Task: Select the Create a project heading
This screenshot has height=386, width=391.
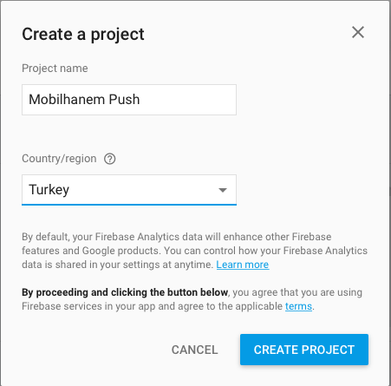Action: (83, 35)
